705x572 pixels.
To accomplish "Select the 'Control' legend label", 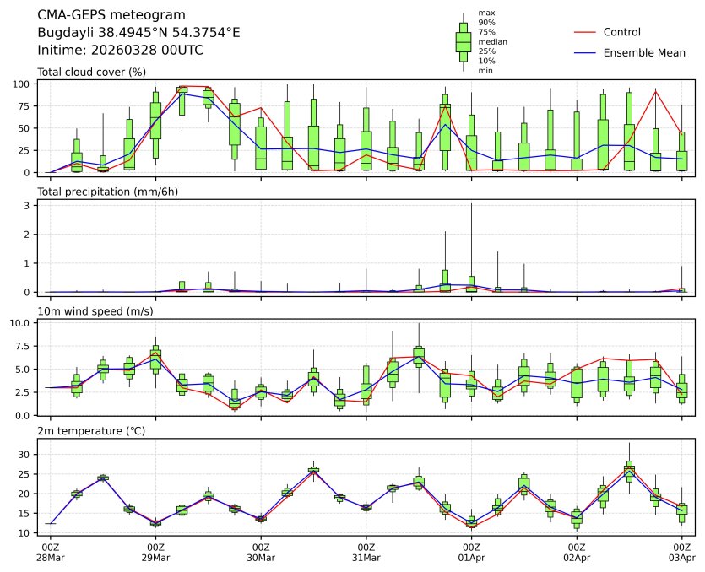I will pos(621,32).
